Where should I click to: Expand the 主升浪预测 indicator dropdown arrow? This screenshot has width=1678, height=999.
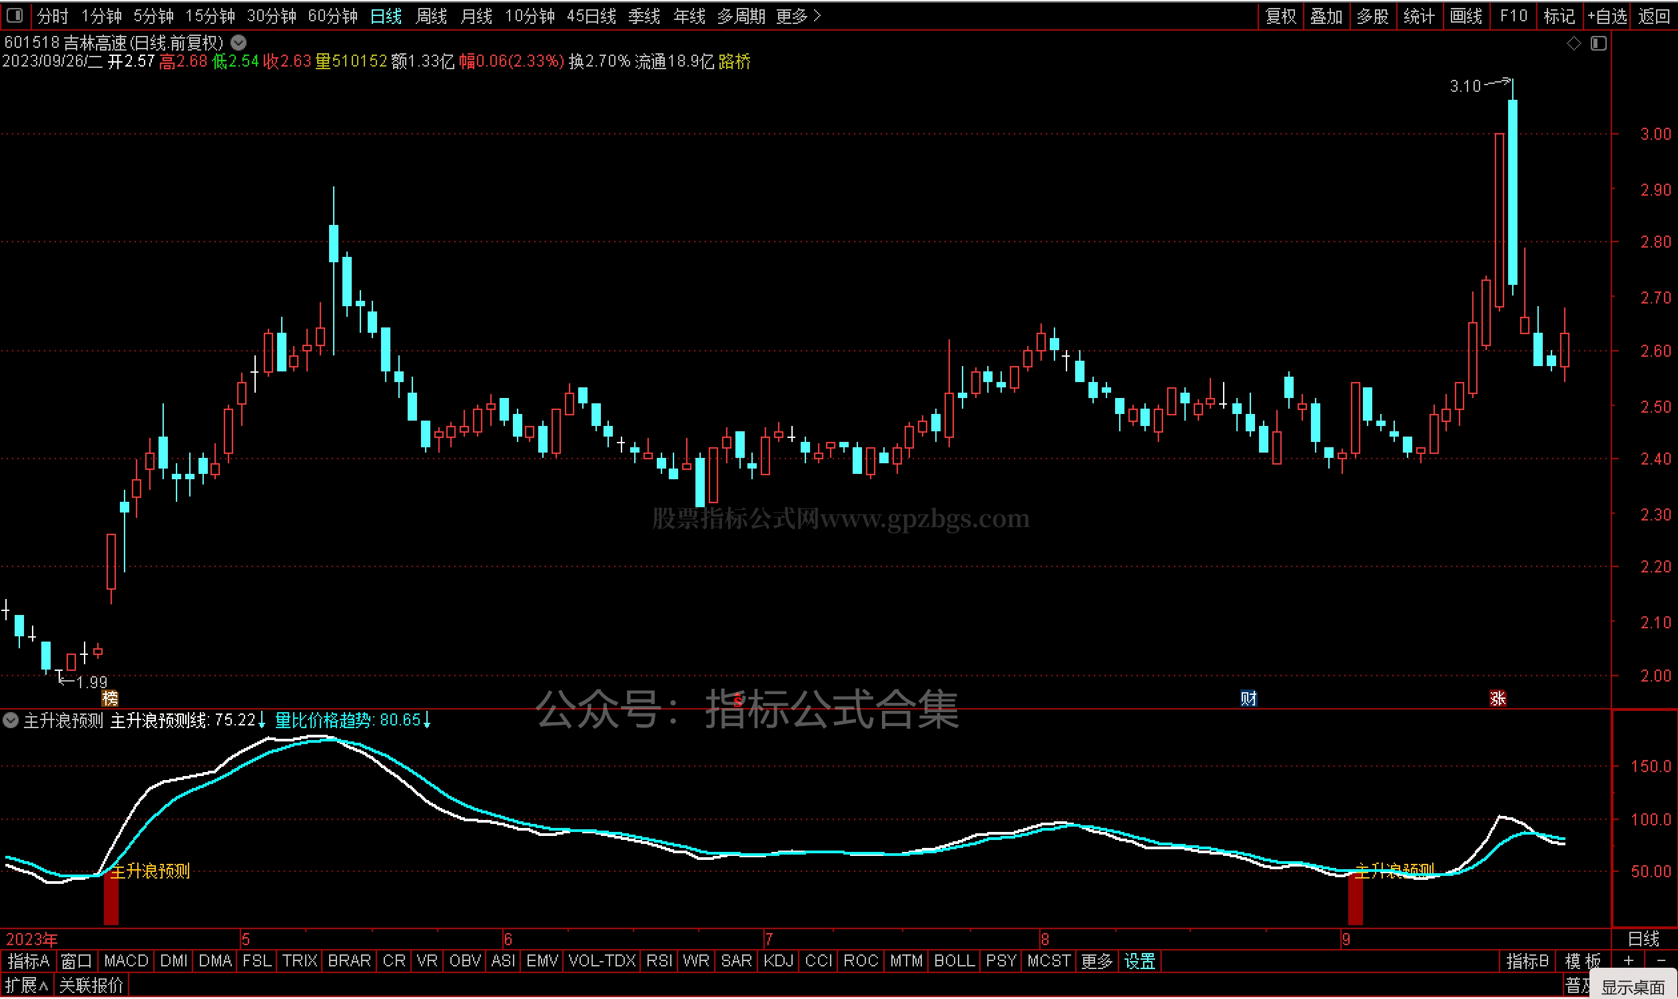10,720
